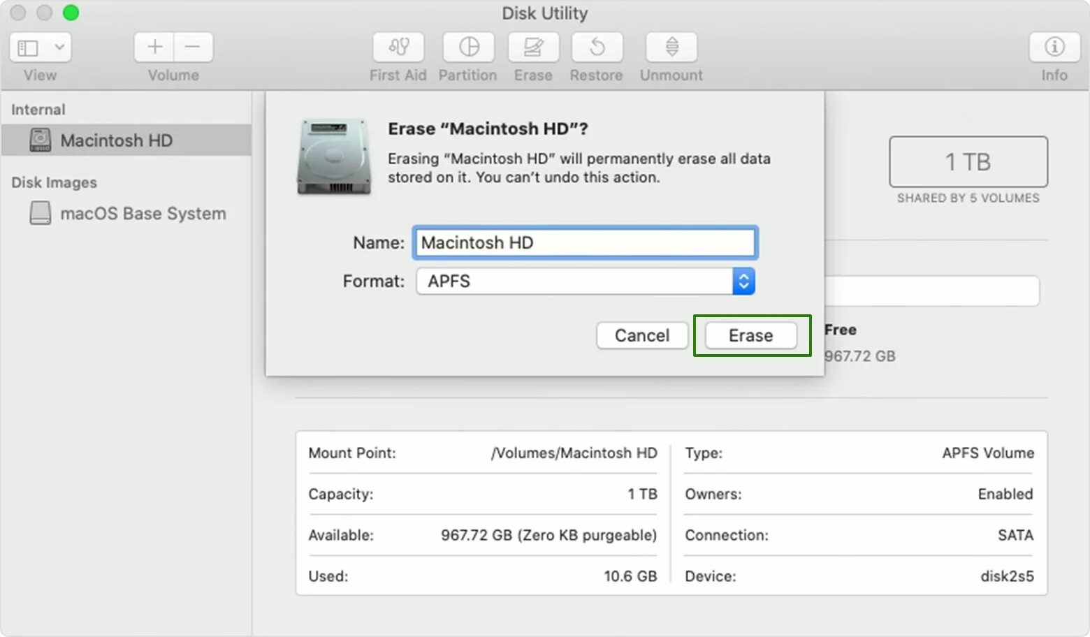Screen dimensions: 1090x637
Task: Confirm with the Erase button
Action: (751, 335)
